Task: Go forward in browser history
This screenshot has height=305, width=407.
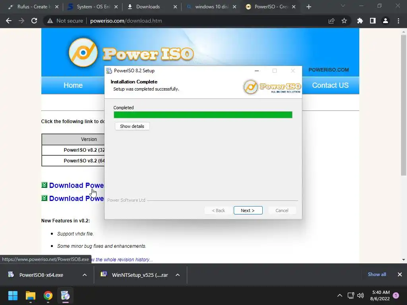Action: pos(21,21)
